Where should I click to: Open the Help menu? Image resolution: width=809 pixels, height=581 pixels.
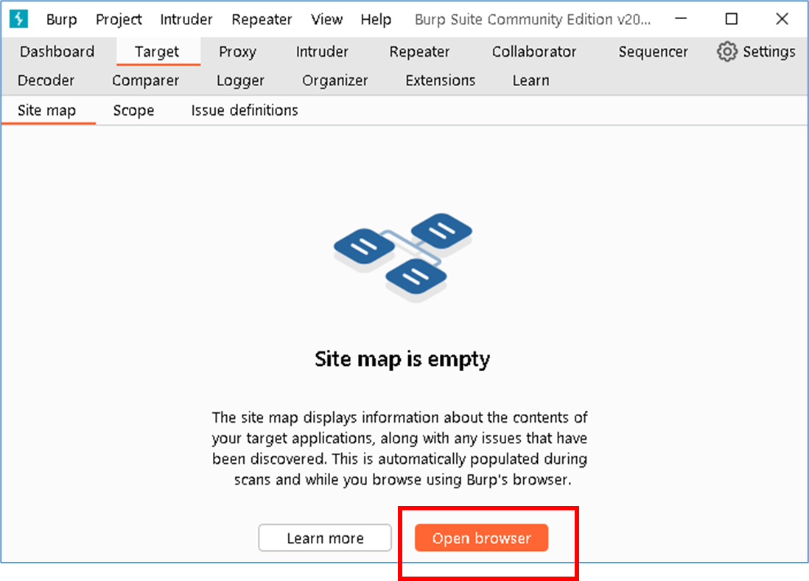[376, 20]
